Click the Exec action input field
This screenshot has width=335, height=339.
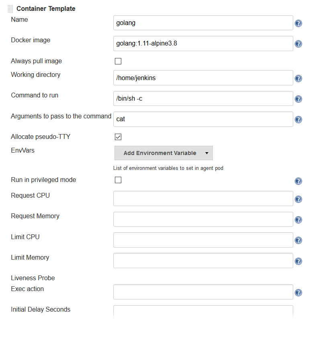(203, 292)
